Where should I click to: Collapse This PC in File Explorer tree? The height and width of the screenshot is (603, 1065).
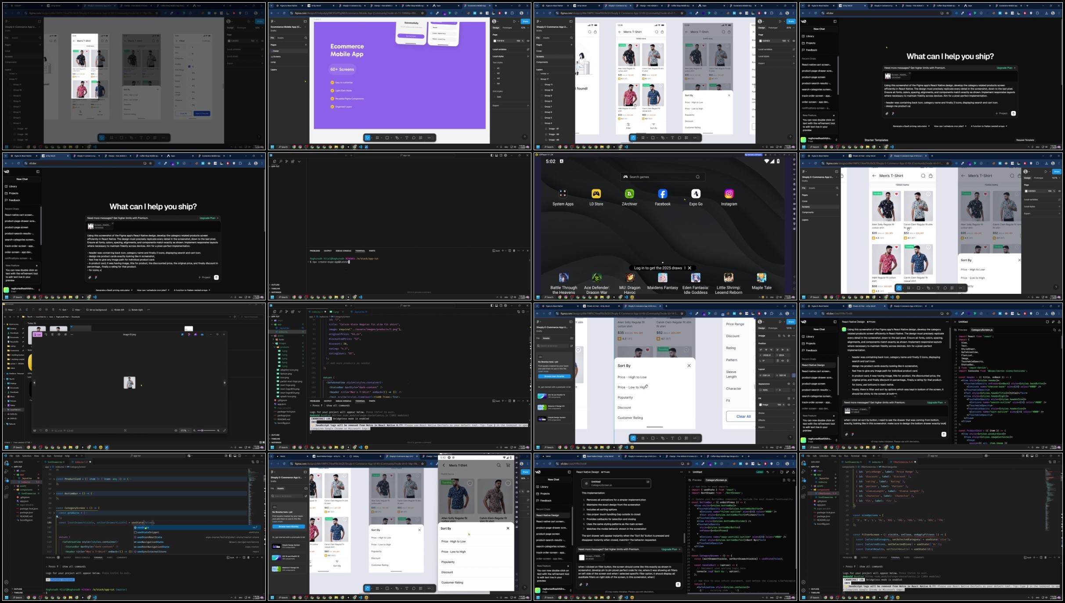tap(4, 379)
